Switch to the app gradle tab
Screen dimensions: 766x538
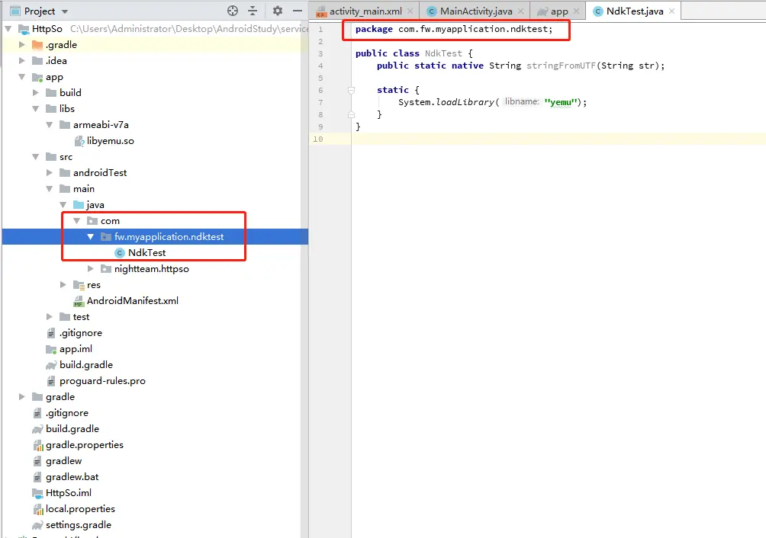point(559,11)
